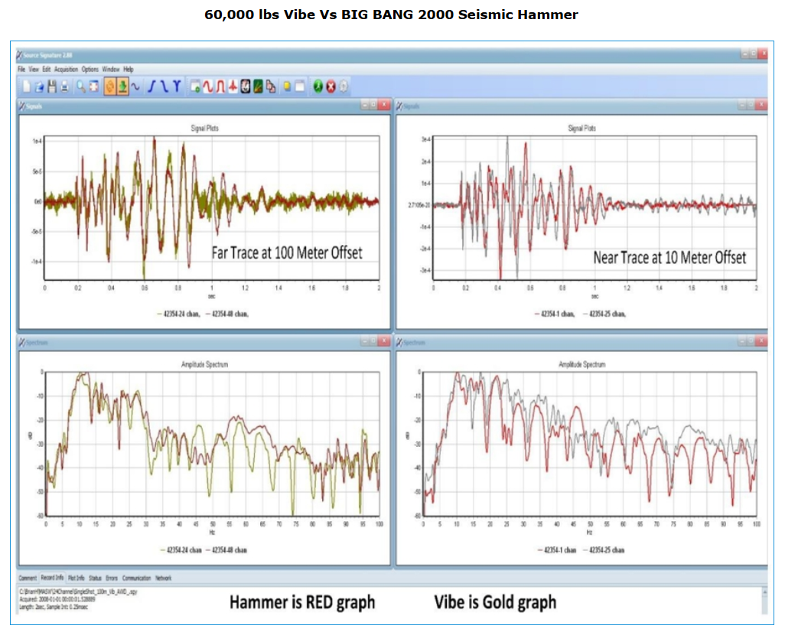Open the Options menu
The height and width of the screenshot is (632, 785).
(90, 69)
